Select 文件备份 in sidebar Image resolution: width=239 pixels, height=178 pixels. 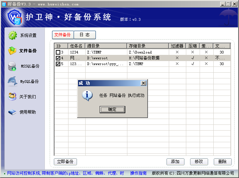coord(28,51)
